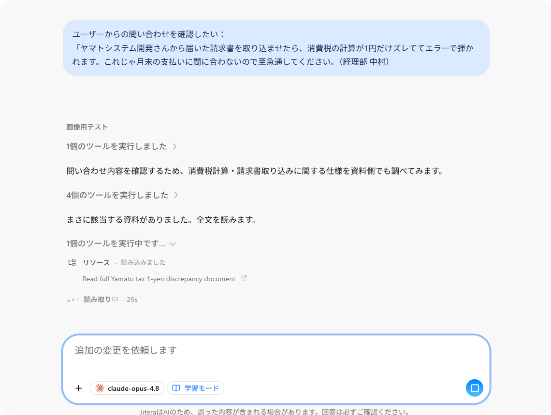This screenshot has width=551, height=415.
Task: Click the 25s elapsed time text
Action: pyautogui.click(x=132, y=300)
